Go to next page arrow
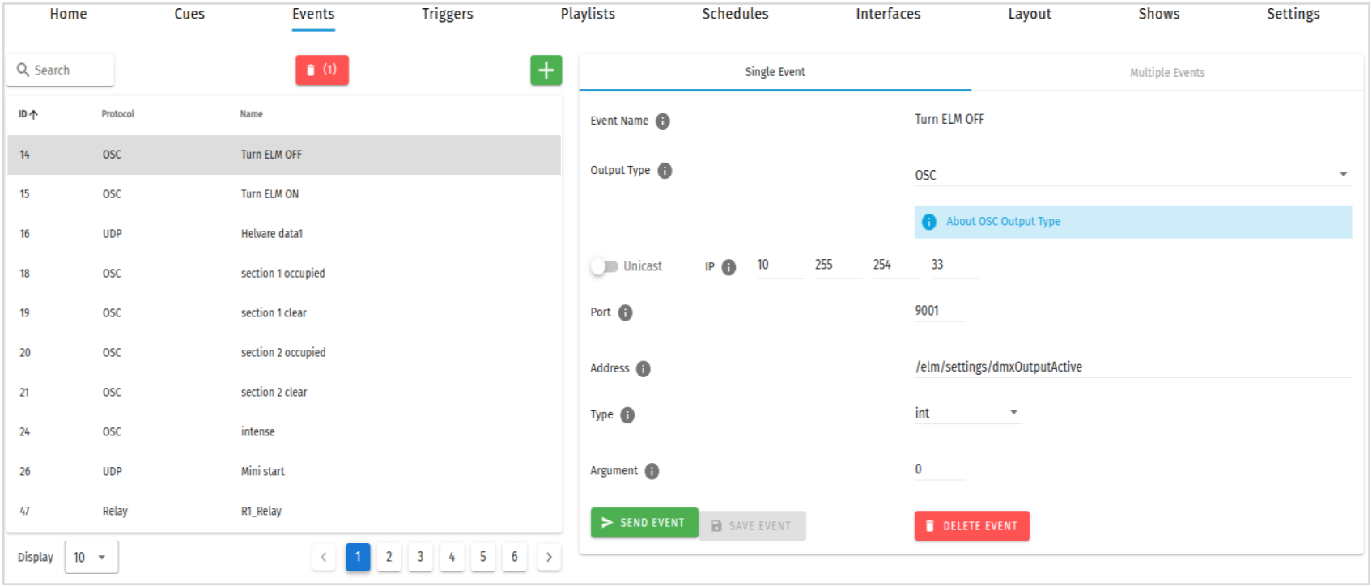Viewport: 1372px width, 586px height. coord(549,557)
